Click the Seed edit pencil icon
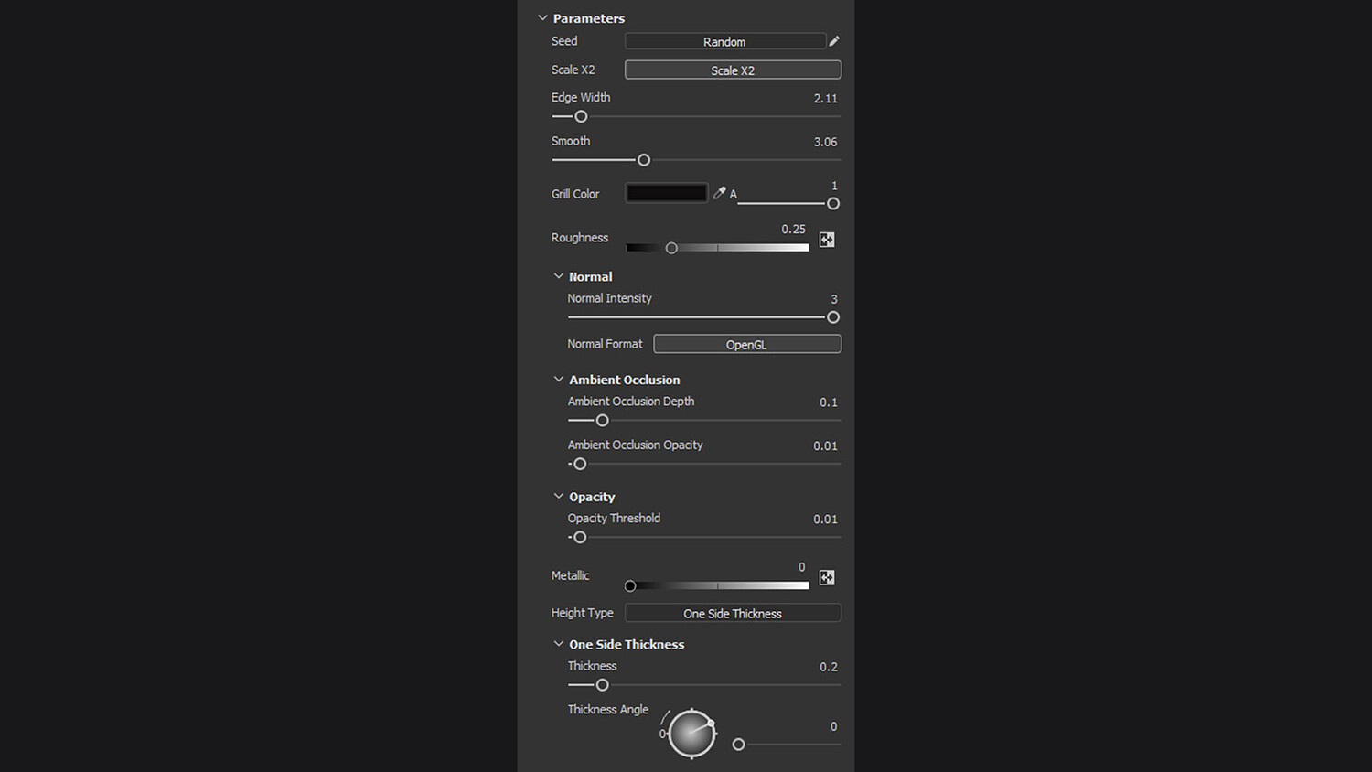The image size is (1372, 772). (x=834, y=41)
